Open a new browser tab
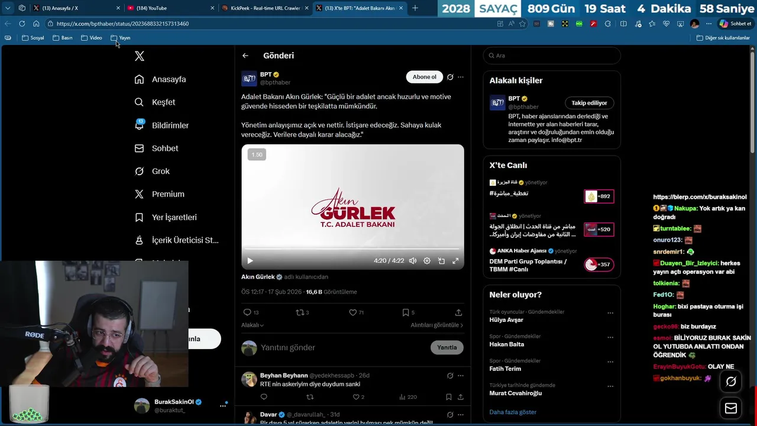Screen dimensions: 757x426 pyautogui.click(x=415, y=8)
